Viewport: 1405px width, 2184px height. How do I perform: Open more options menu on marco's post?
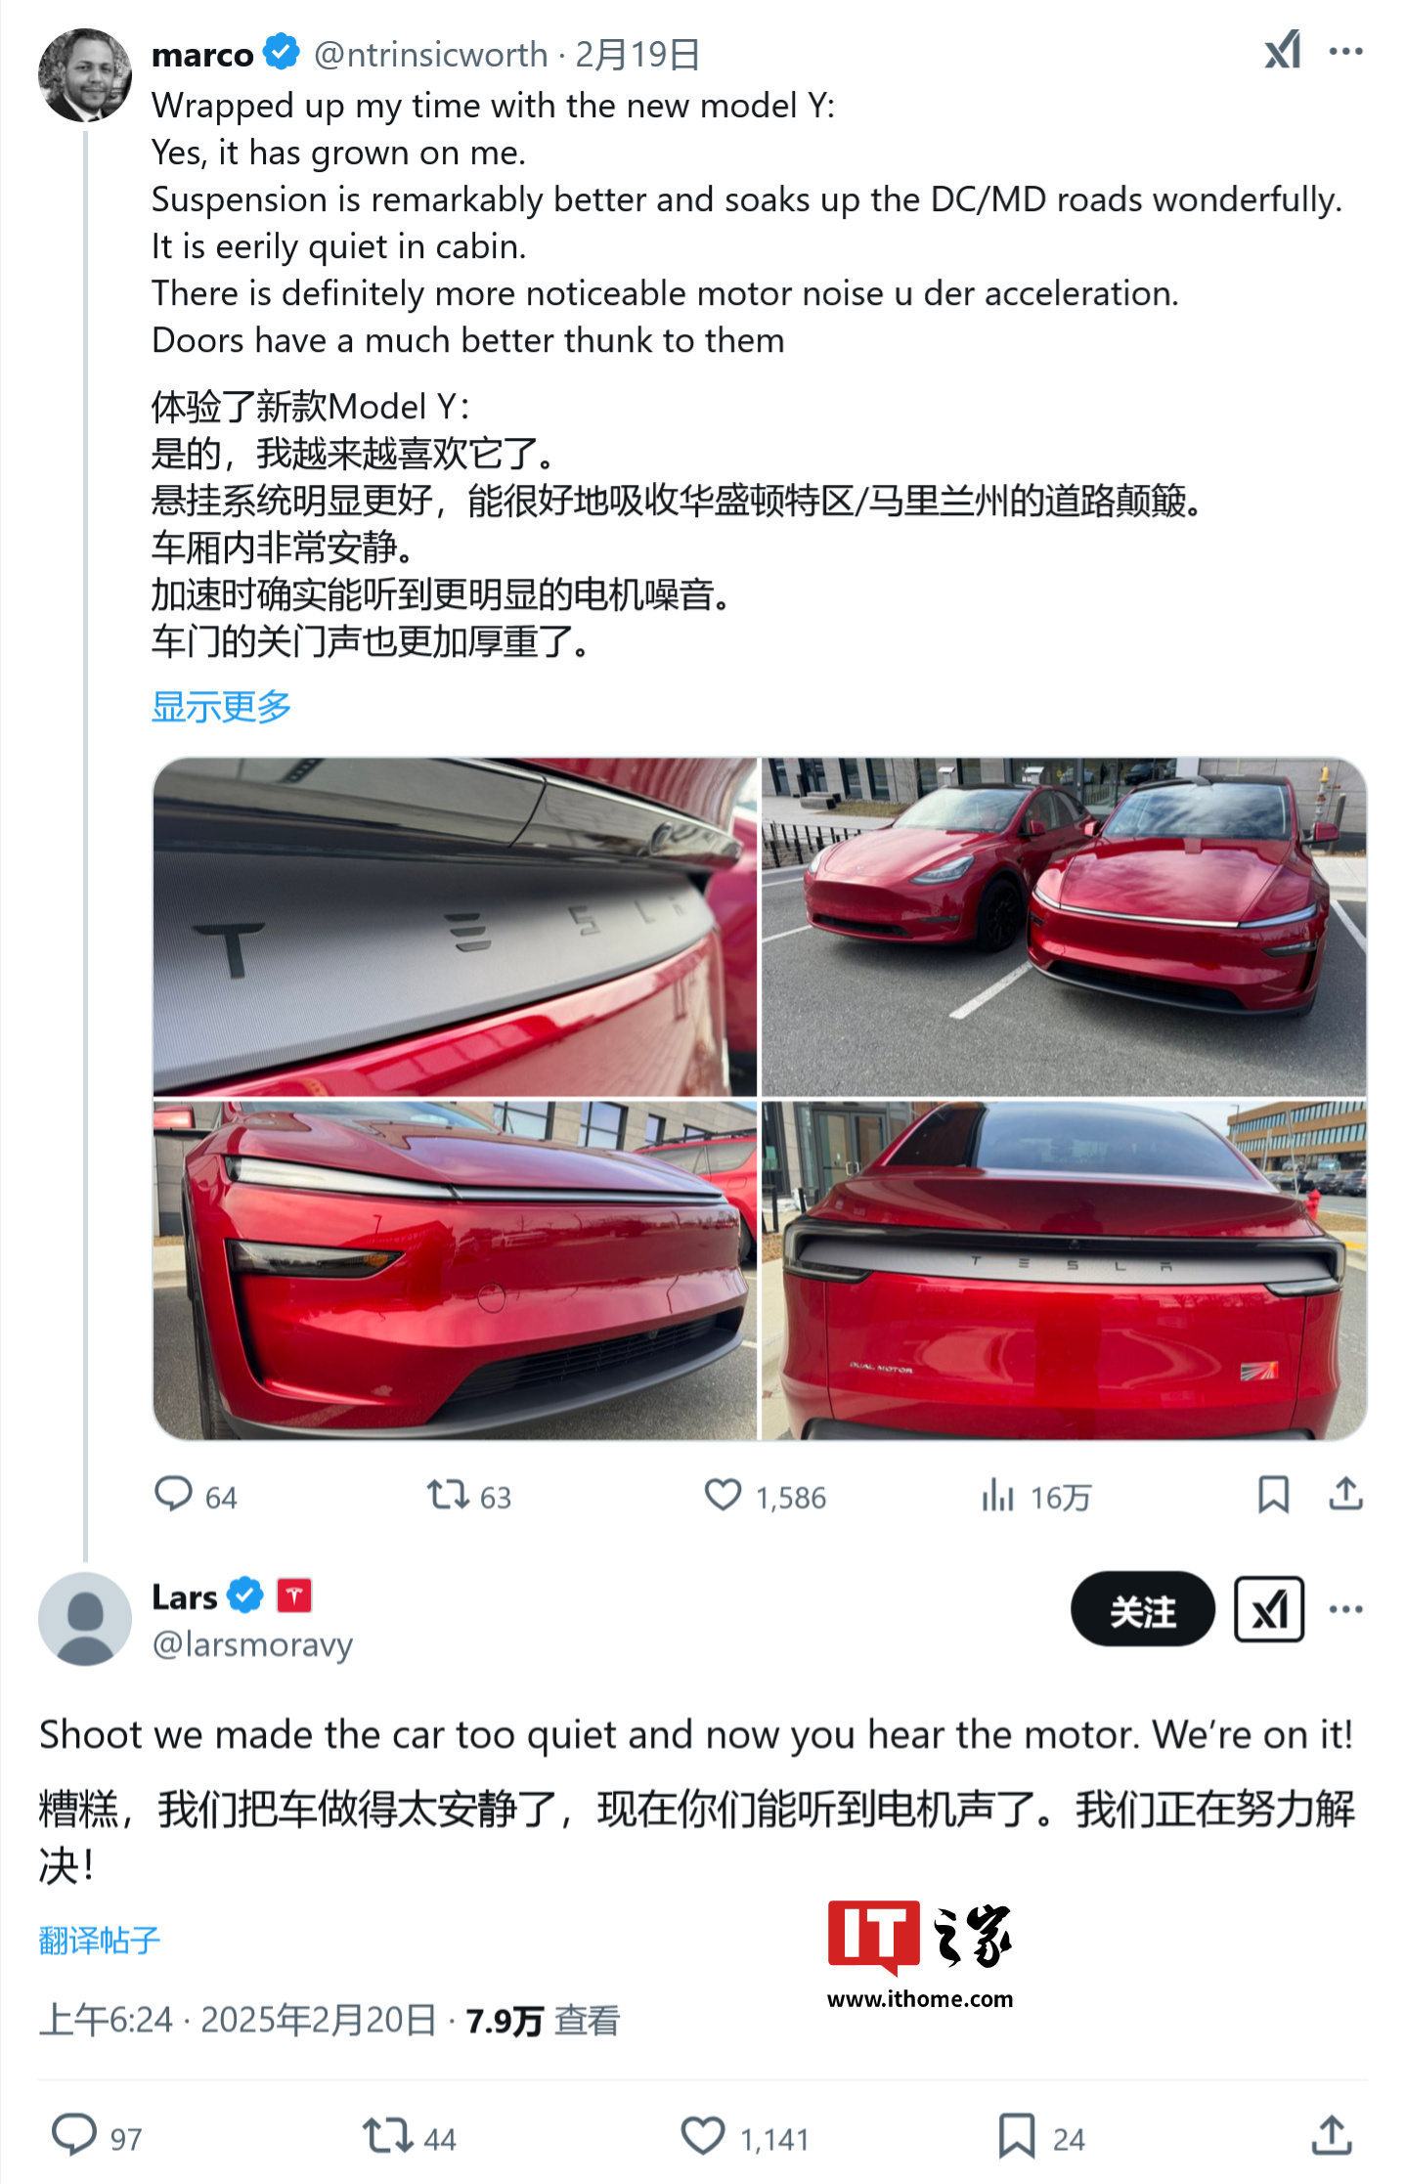(1345, 52)
